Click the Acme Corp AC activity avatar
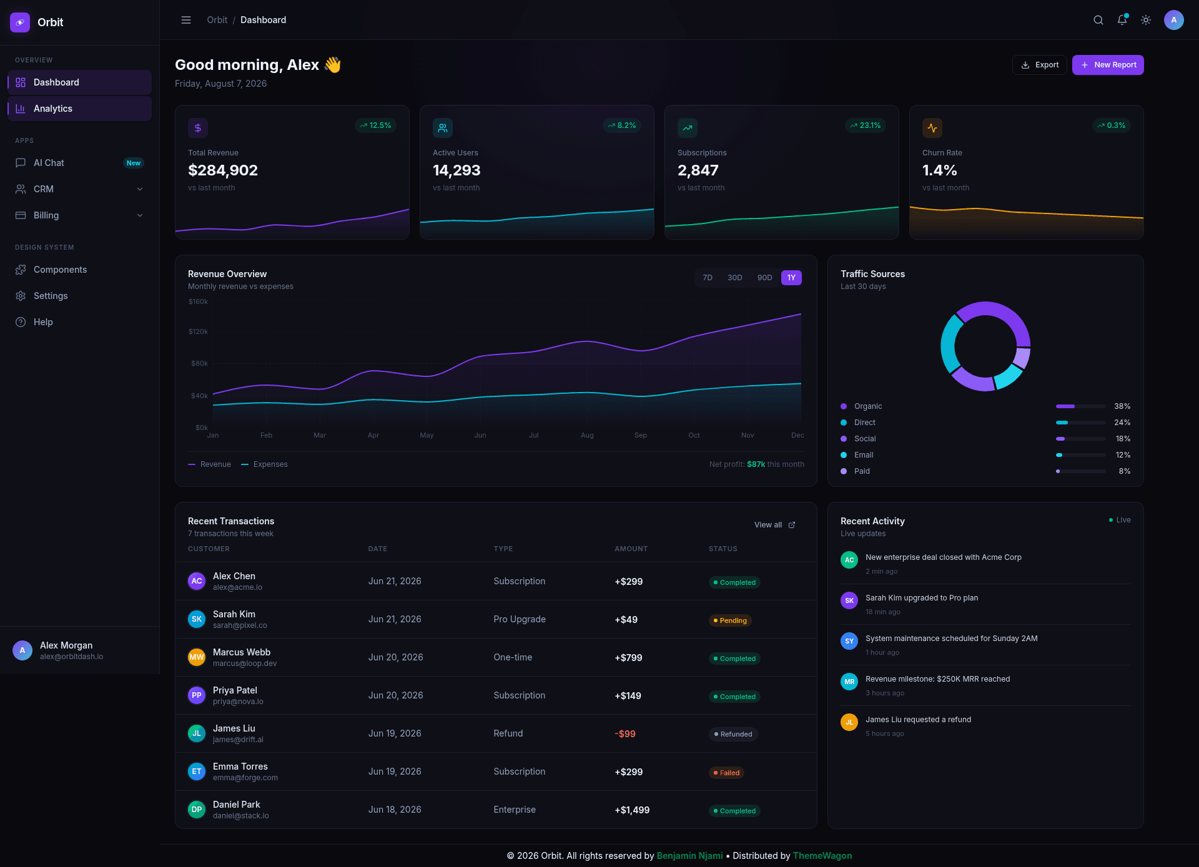 pyautogui.click(x=849, y=560)
